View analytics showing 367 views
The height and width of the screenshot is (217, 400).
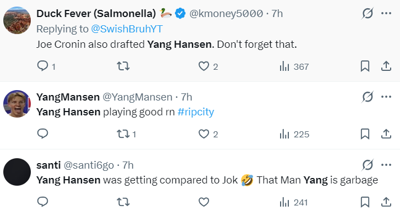click(x=294, y=66)
